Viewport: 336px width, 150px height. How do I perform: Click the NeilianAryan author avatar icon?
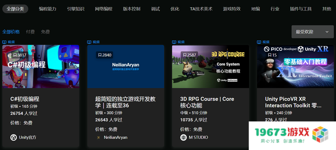[98, 138]
